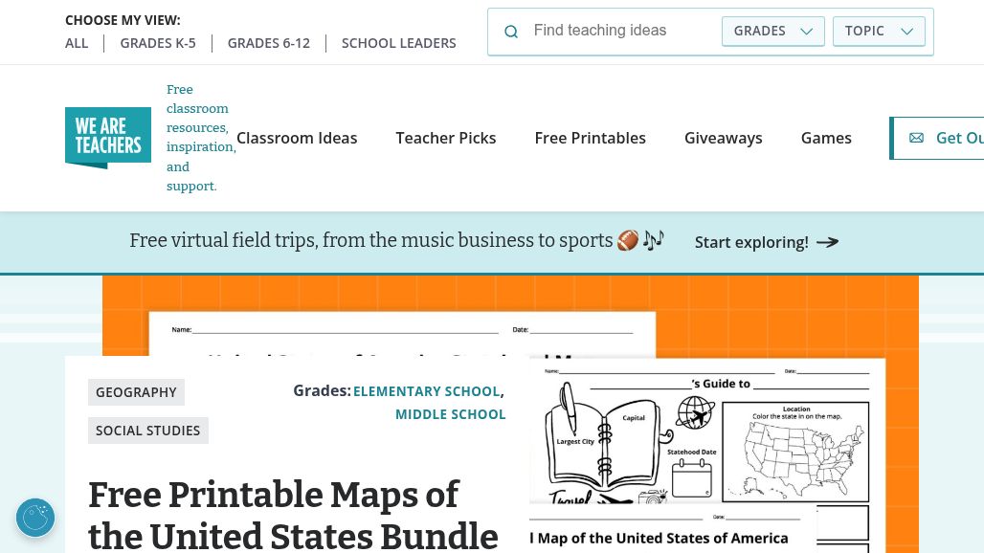Screen dimensions: 984x553
Task: Click the SOCIAL STUDIES tag
Action: (x=148, y=431)
